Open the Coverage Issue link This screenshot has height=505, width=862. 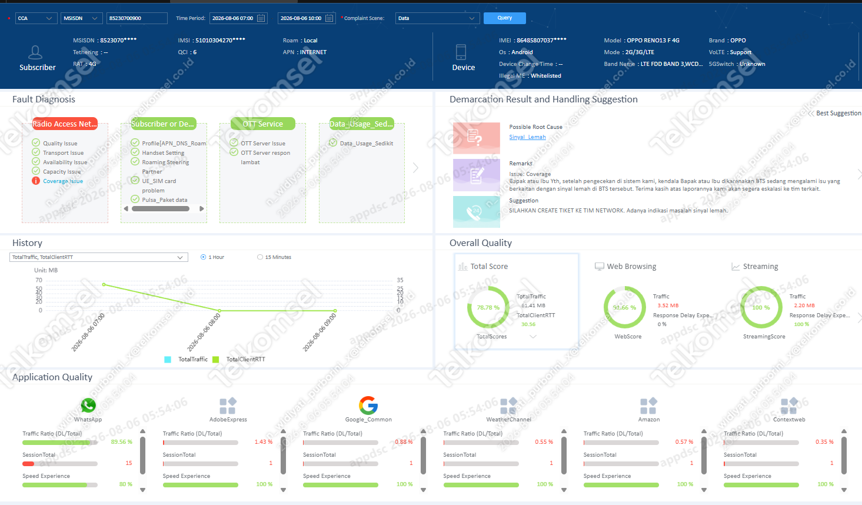(63, 181)
